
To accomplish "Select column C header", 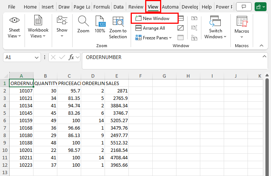I will (69, 76).
